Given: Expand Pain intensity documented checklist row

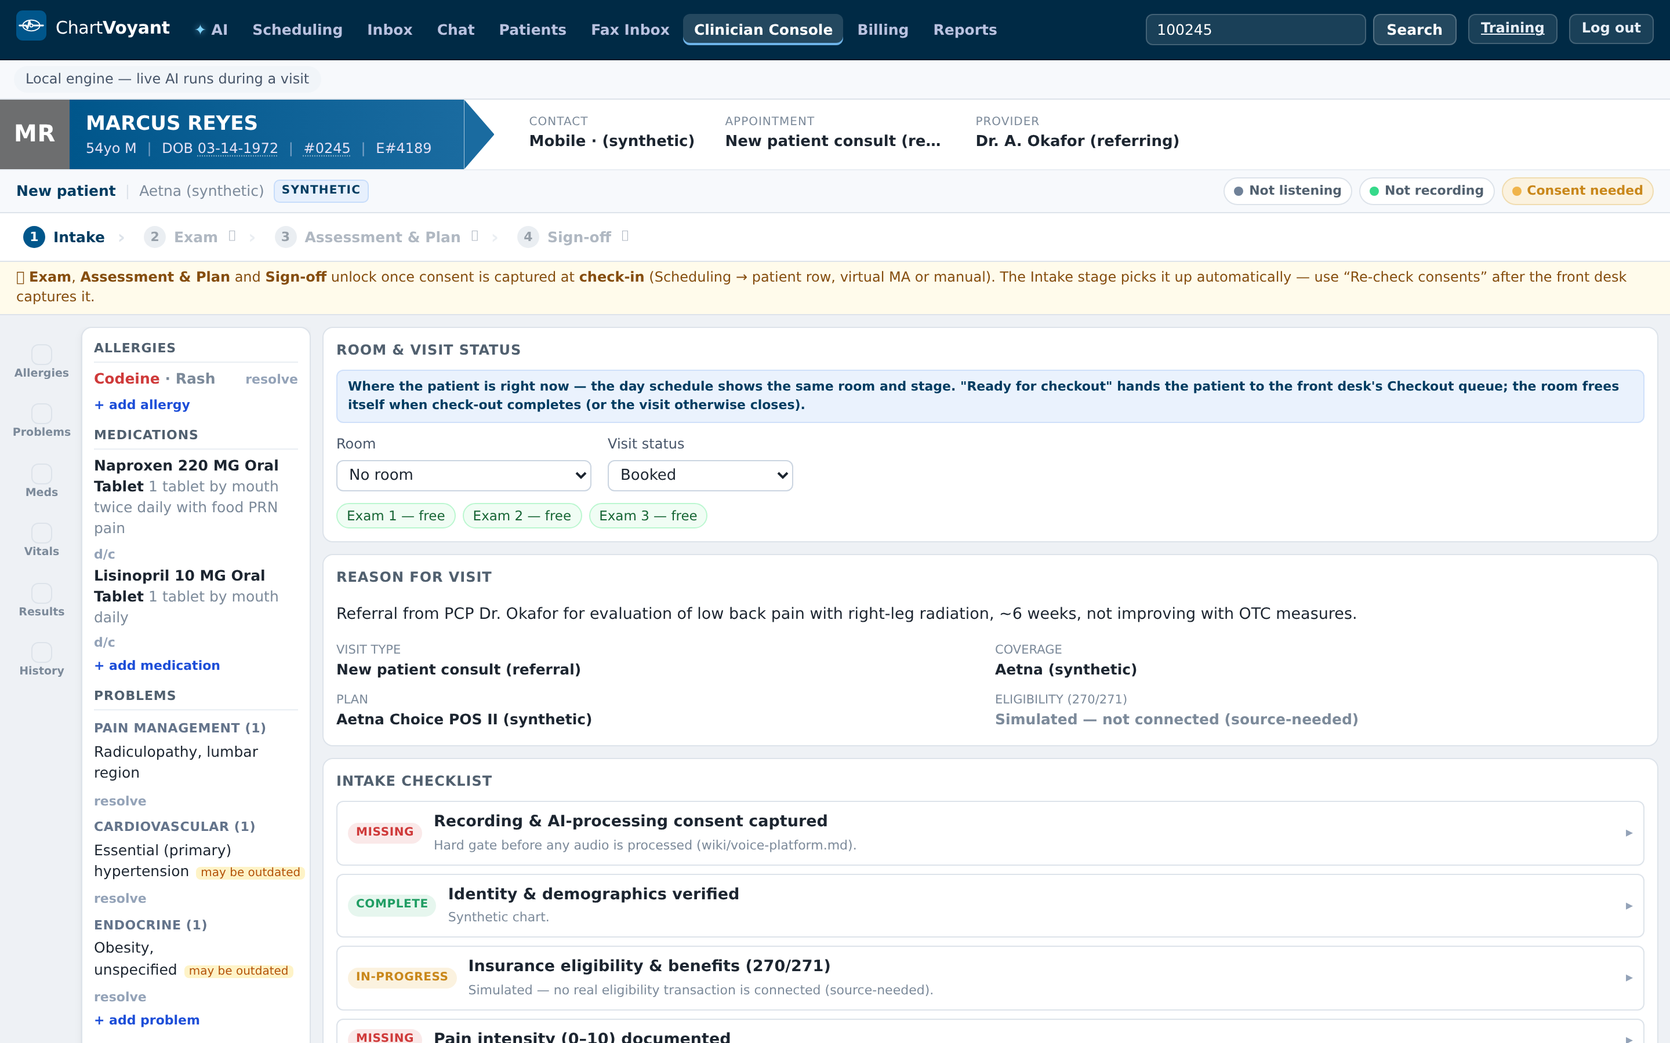Looking at the screenshot, I should point(990,1033).
